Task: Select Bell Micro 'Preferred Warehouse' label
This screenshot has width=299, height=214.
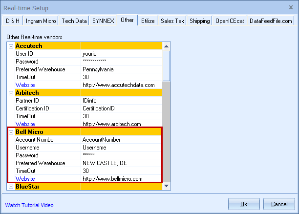Action: coord(41,163)
